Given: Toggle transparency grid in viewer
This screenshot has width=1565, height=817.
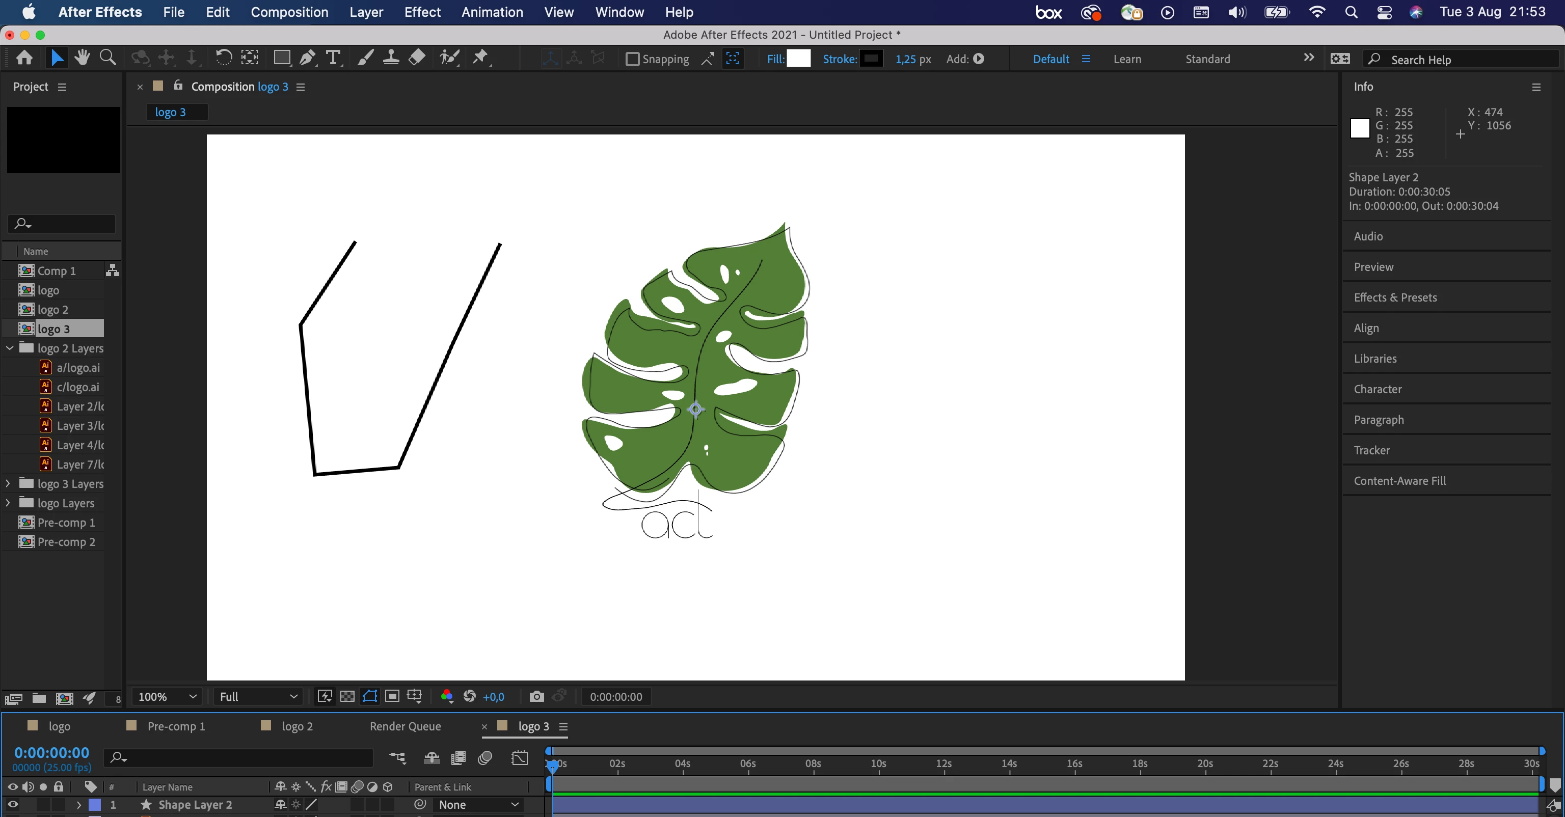Looking at the screenshot, I should point(347,697).
